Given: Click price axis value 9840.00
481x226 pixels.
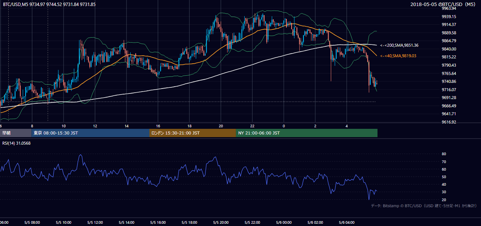Looking at the screenshot, I should (449, 49).
